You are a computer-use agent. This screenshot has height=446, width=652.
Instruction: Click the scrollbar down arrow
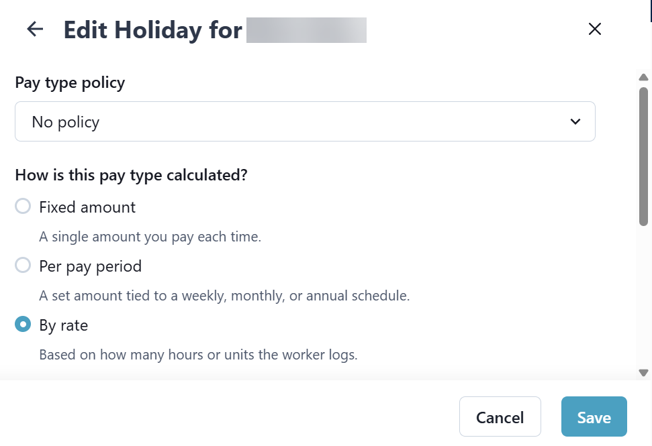pyautogui.click(x=643, y=372)
